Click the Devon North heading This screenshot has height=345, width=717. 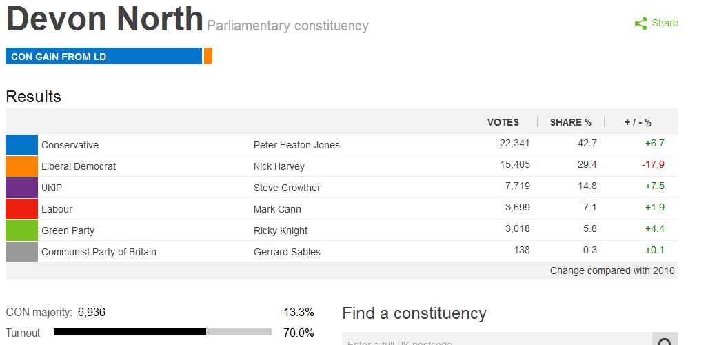(x=105, y=19)
